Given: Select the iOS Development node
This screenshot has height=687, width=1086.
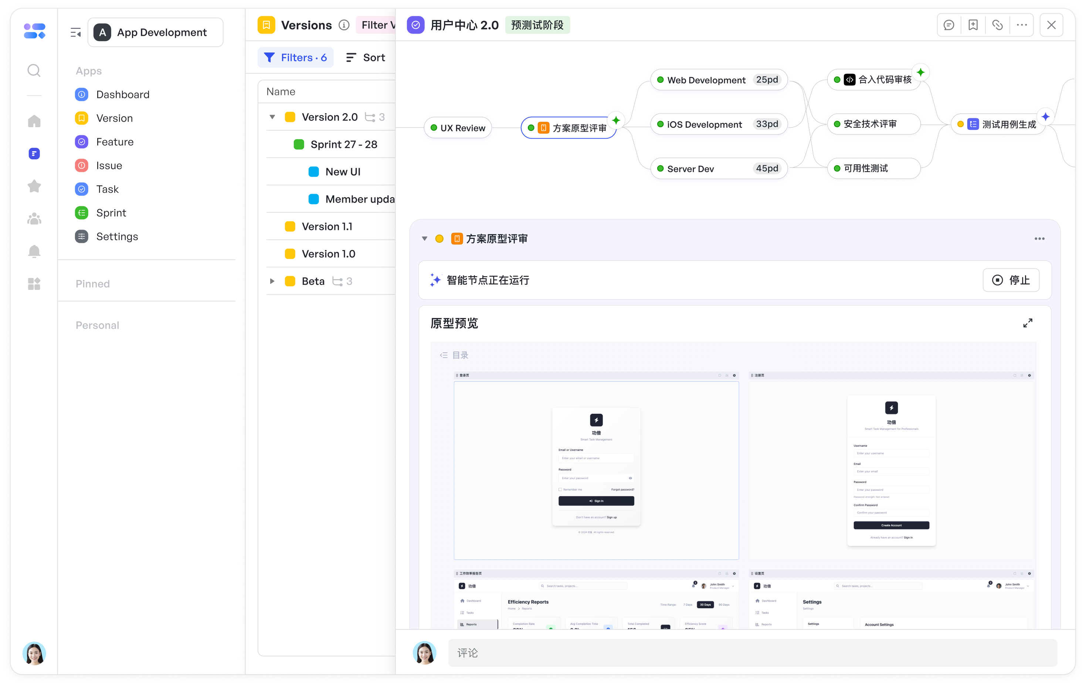Looking at the screenshot, I should (x=719, y=124).
